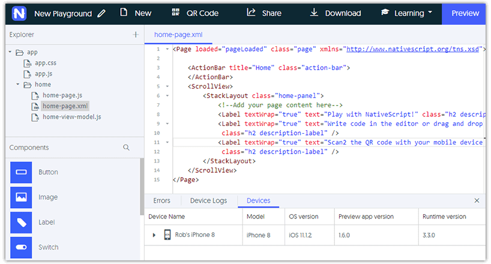
Task: Select the Switch component icon
Action: click(x=21, y=247)
